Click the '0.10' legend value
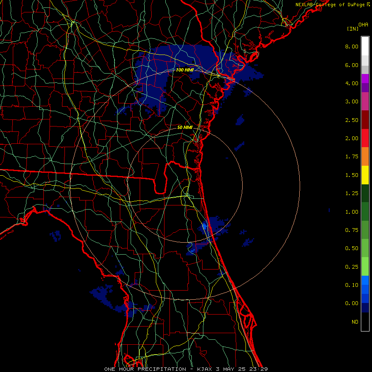 point(352,285)
